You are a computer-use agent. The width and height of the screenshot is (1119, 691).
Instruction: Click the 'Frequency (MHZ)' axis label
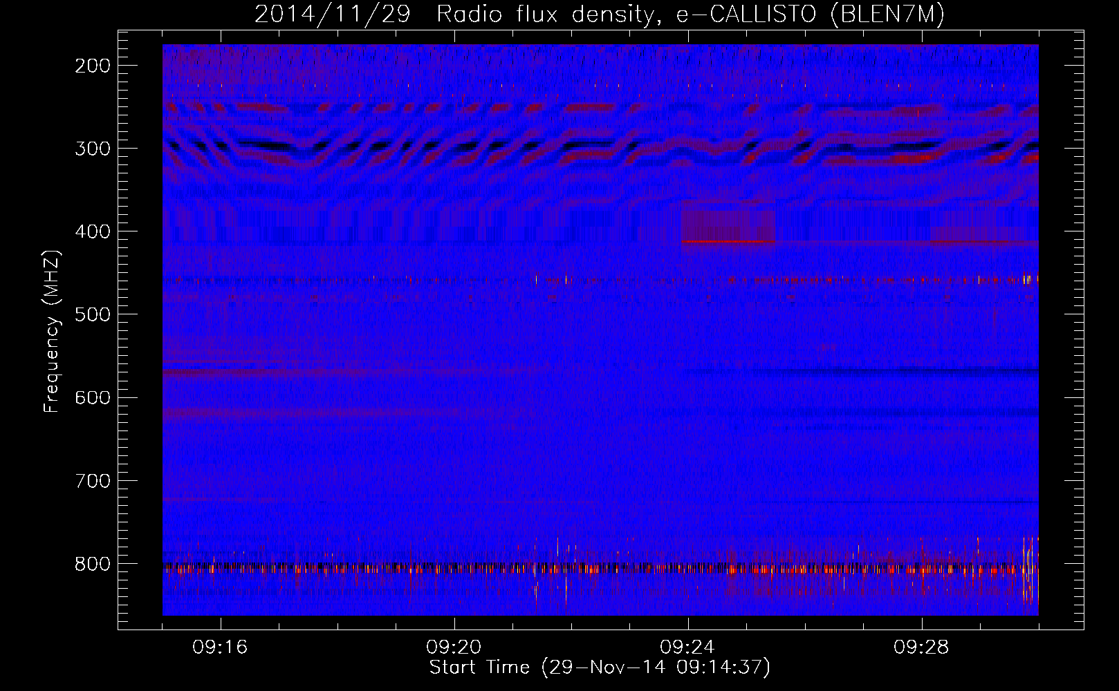(52, 331)
